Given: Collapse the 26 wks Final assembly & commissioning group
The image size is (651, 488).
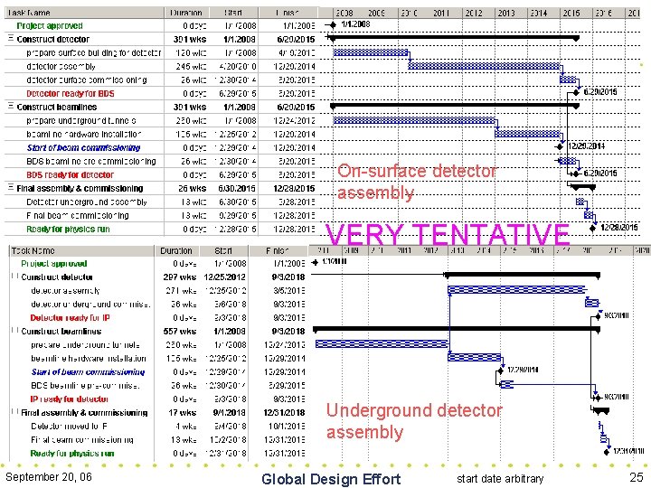Looking at the screenshot, I should (x=11, y=188).
